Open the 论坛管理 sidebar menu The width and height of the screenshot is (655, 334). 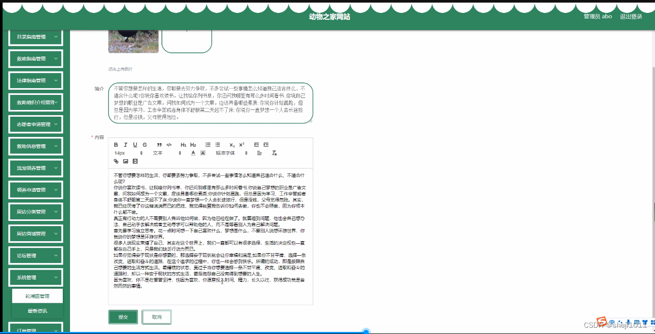coord(35,255)
